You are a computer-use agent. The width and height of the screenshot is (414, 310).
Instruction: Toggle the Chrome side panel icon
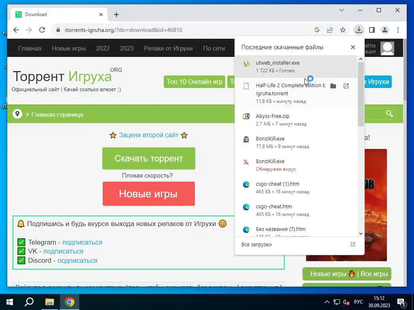coord(372,30)
